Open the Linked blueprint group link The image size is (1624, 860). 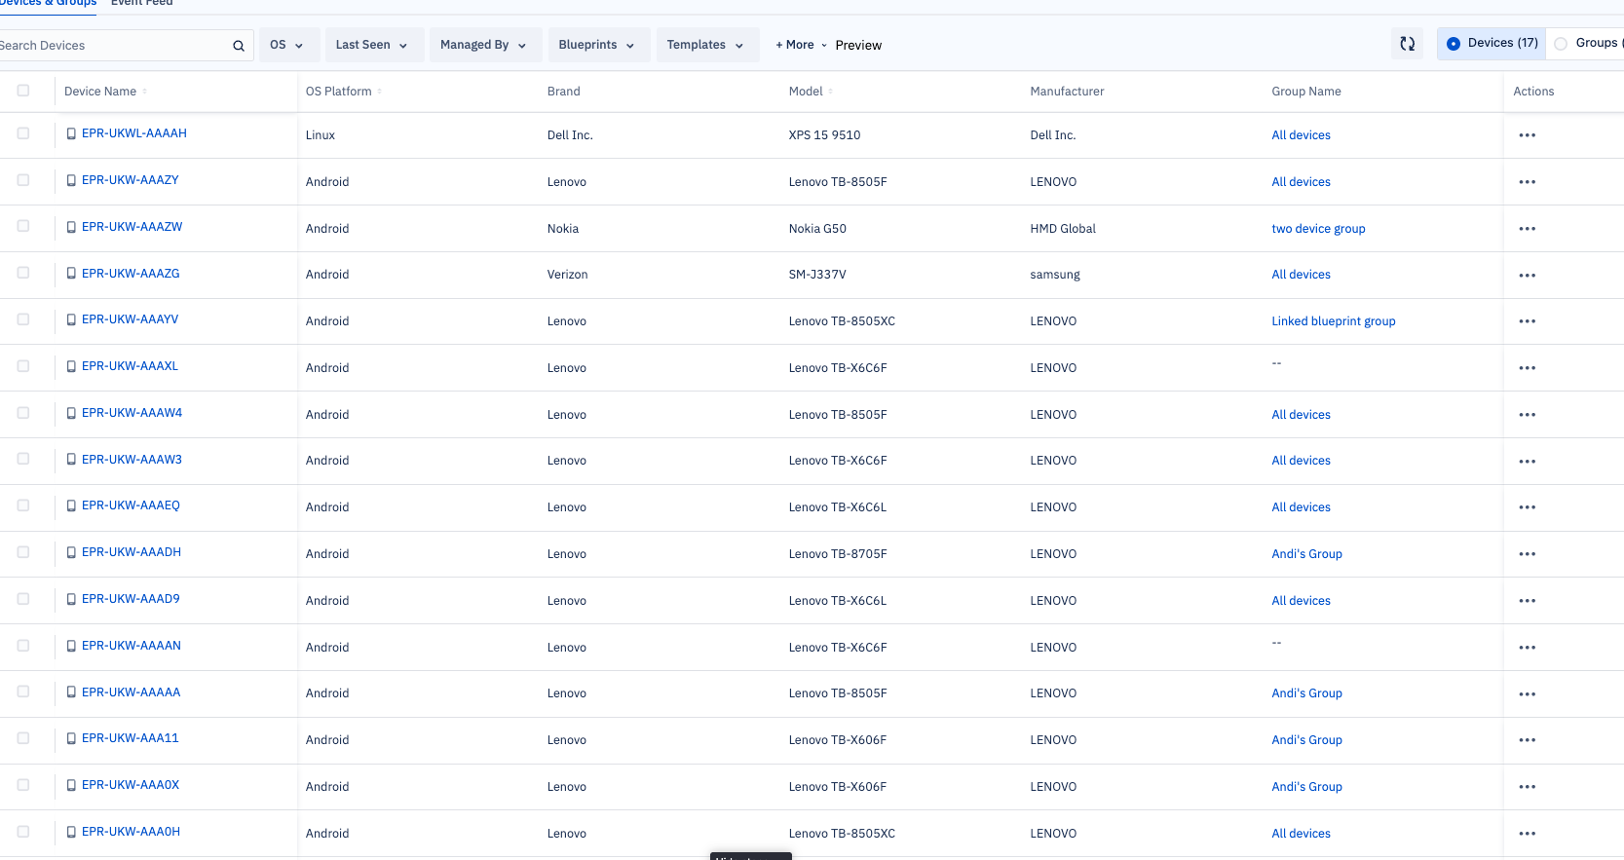1333,321
